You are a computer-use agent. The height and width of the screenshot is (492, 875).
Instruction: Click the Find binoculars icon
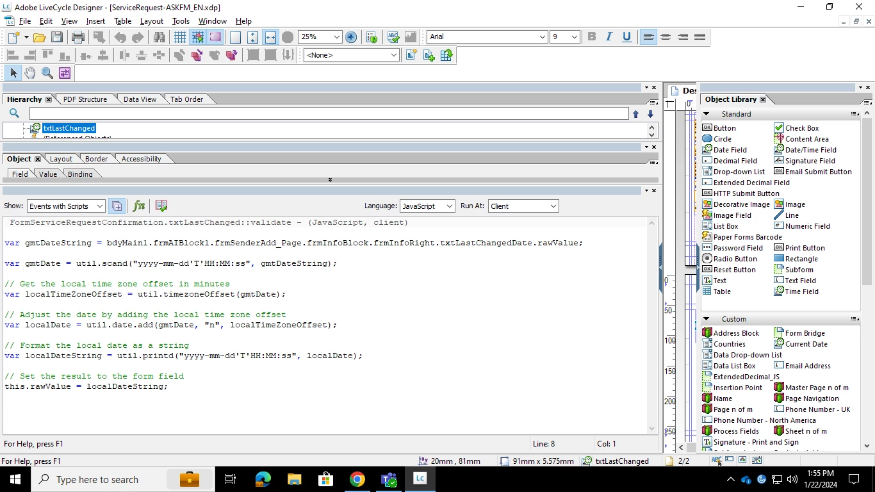coord(159,37)
